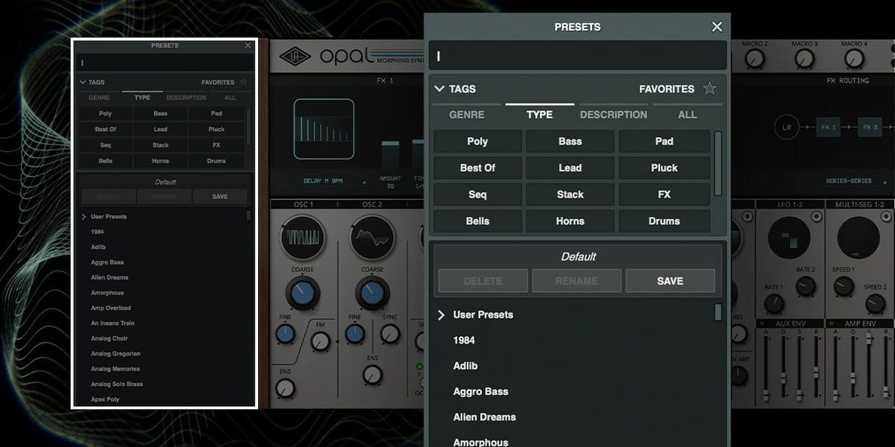Click the FX 2 routing block
895x447 pixels.
870,127
